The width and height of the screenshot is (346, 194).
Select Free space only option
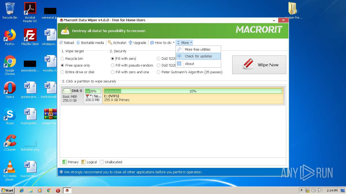75,65
